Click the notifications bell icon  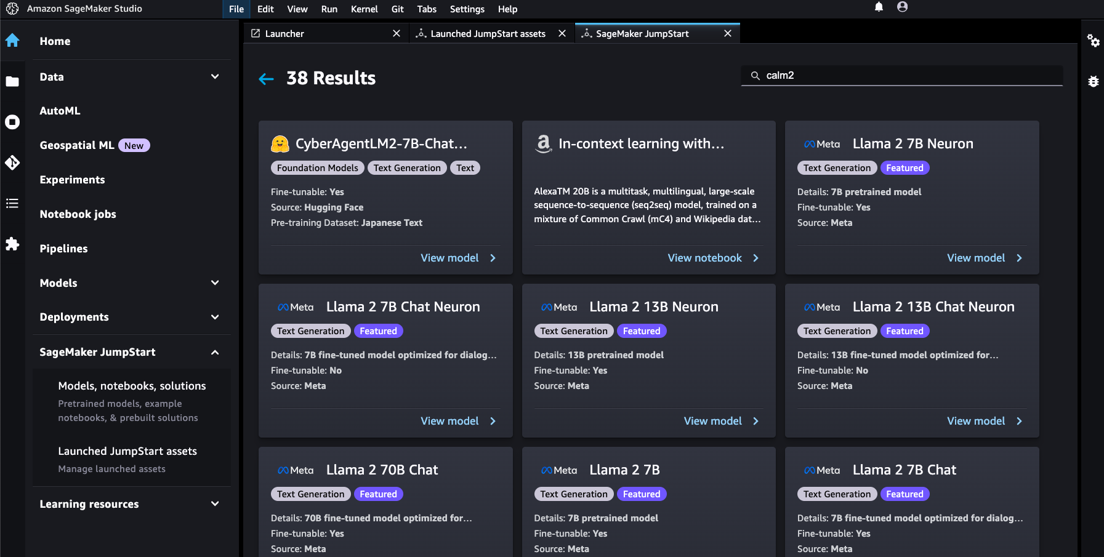(879, 7)
